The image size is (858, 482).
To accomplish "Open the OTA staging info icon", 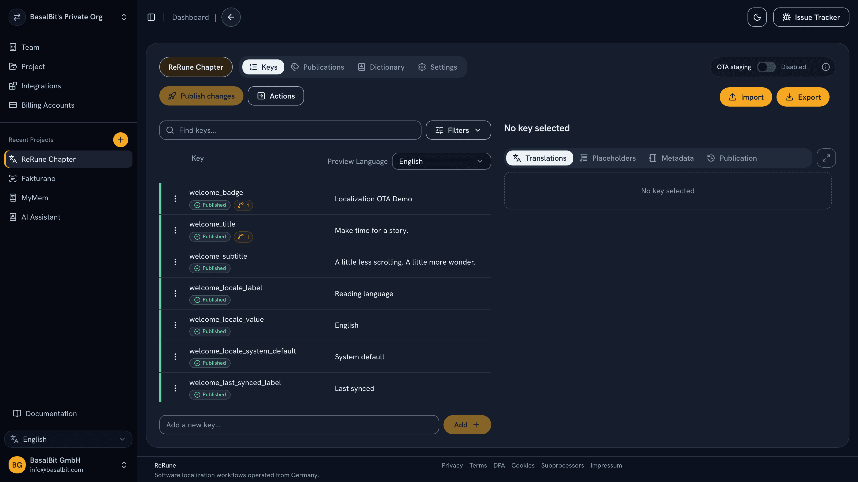I will coord(825,67).
